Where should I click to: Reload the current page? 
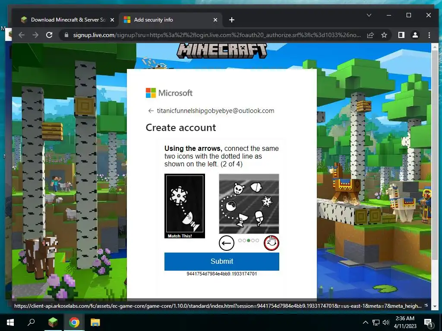(49, 35)
